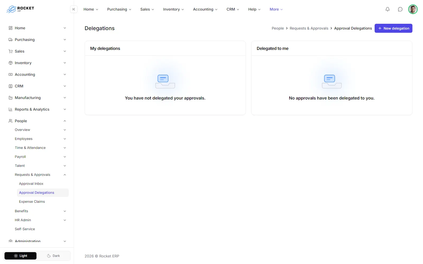The width and height of the screenshot is (423, 264).
Task: Expand the Overview submenu chevron
Action: point(65,130)
